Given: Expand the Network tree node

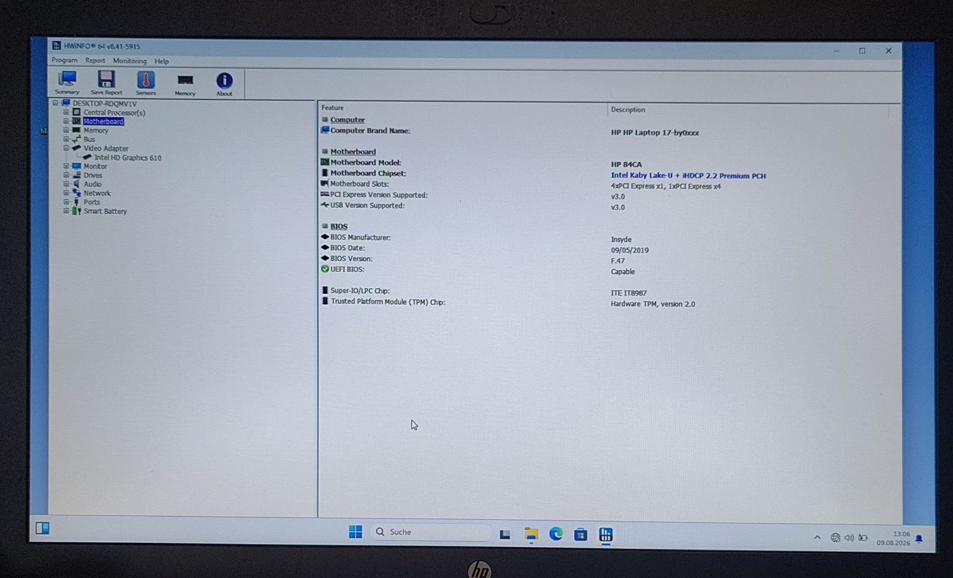Looking at the screenshot, I should coord(66,193).
